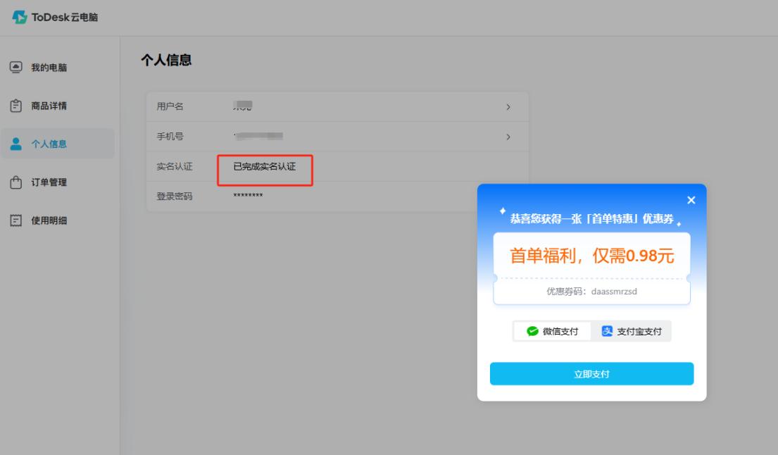Click the 恭喜您获得 coupon popup title
This screenshot has height=455, width=778.
[591, 219]
